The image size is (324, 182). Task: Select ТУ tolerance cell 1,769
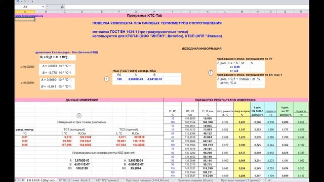[285, 137]
